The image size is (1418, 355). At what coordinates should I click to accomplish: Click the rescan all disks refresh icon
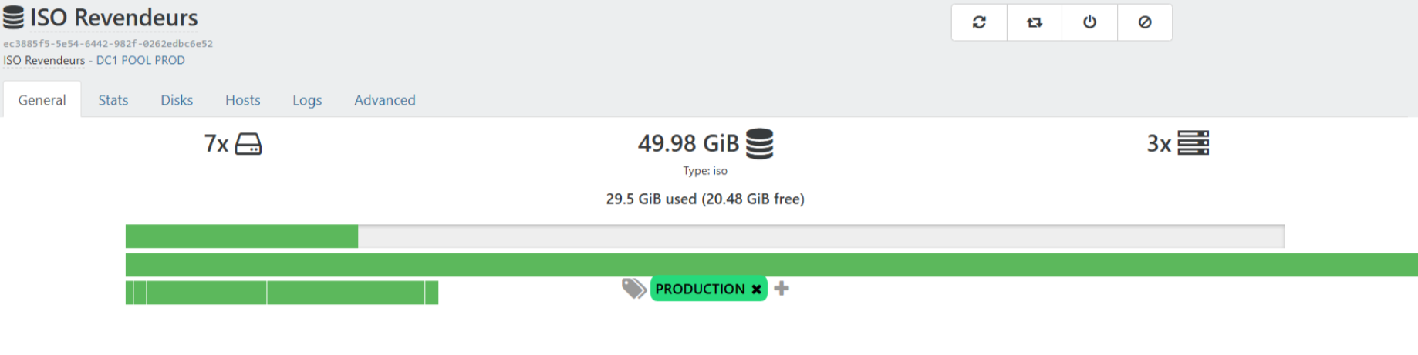[979, 22]
